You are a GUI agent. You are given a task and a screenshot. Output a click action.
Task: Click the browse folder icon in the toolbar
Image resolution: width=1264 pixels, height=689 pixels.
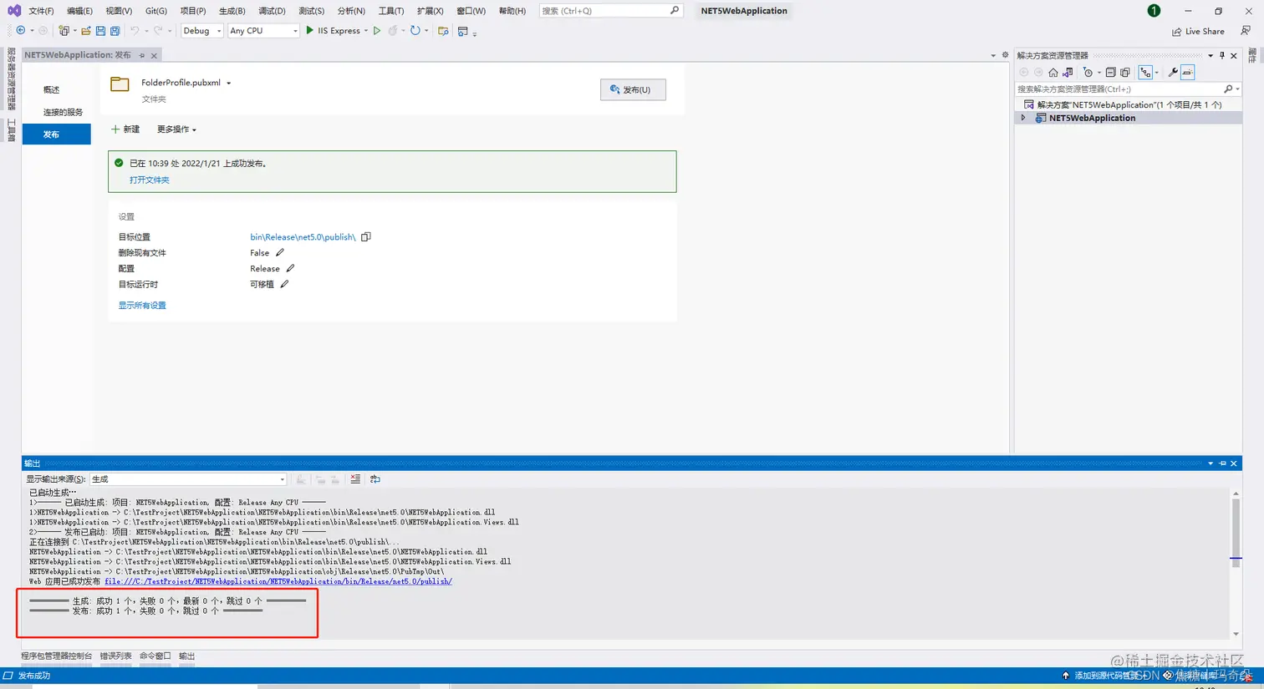443,31
